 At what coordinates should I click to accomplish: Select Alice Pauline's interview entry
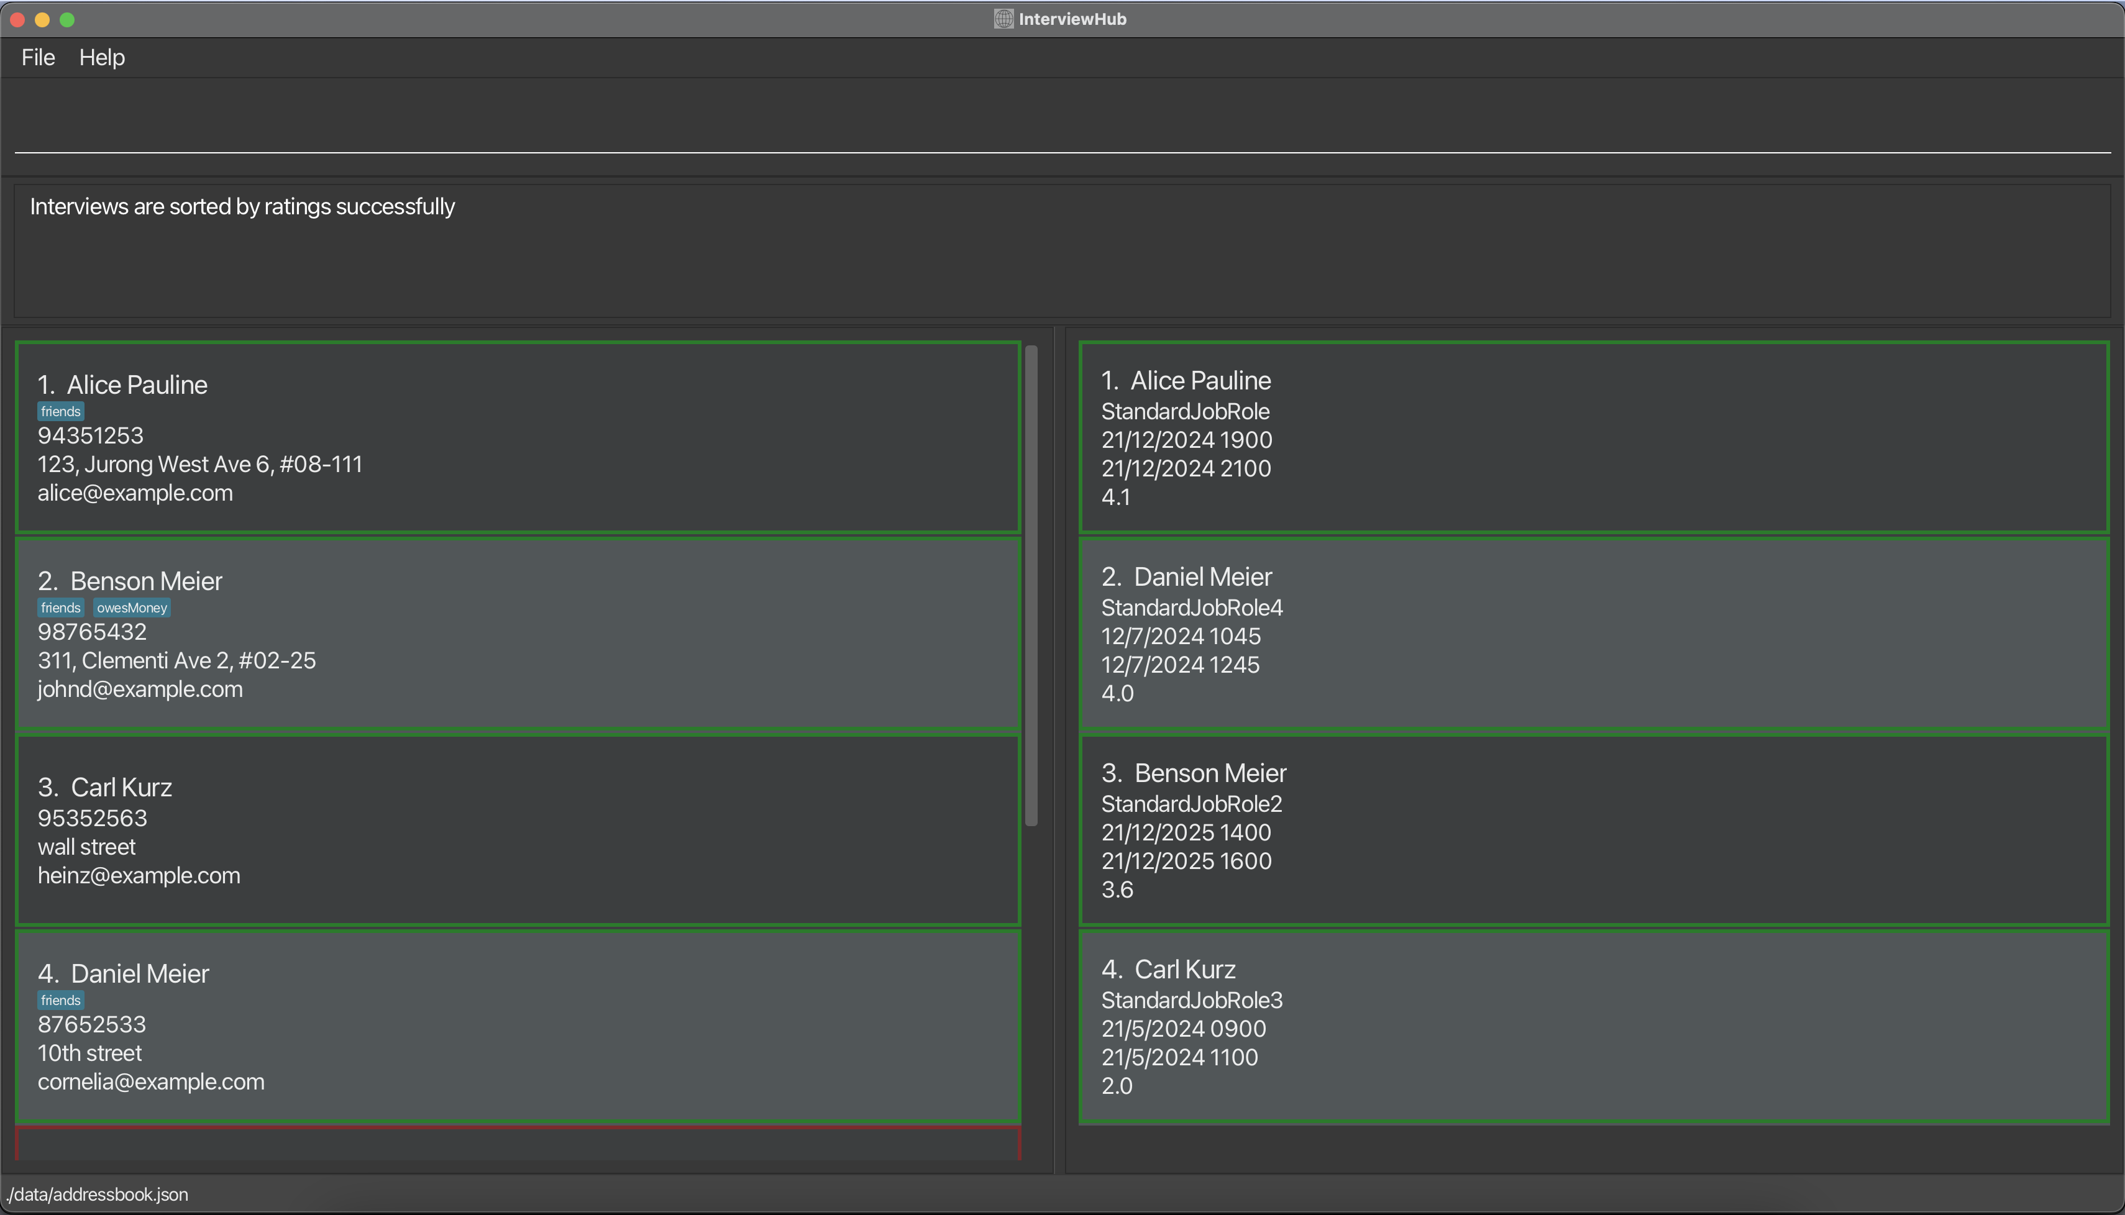(1594, 437)
